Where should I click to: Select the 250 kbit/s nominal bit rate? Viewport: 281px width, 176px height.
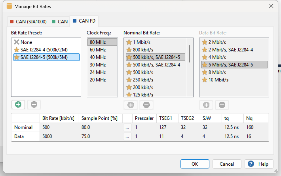pyautogui.click(x=155, y=80)
